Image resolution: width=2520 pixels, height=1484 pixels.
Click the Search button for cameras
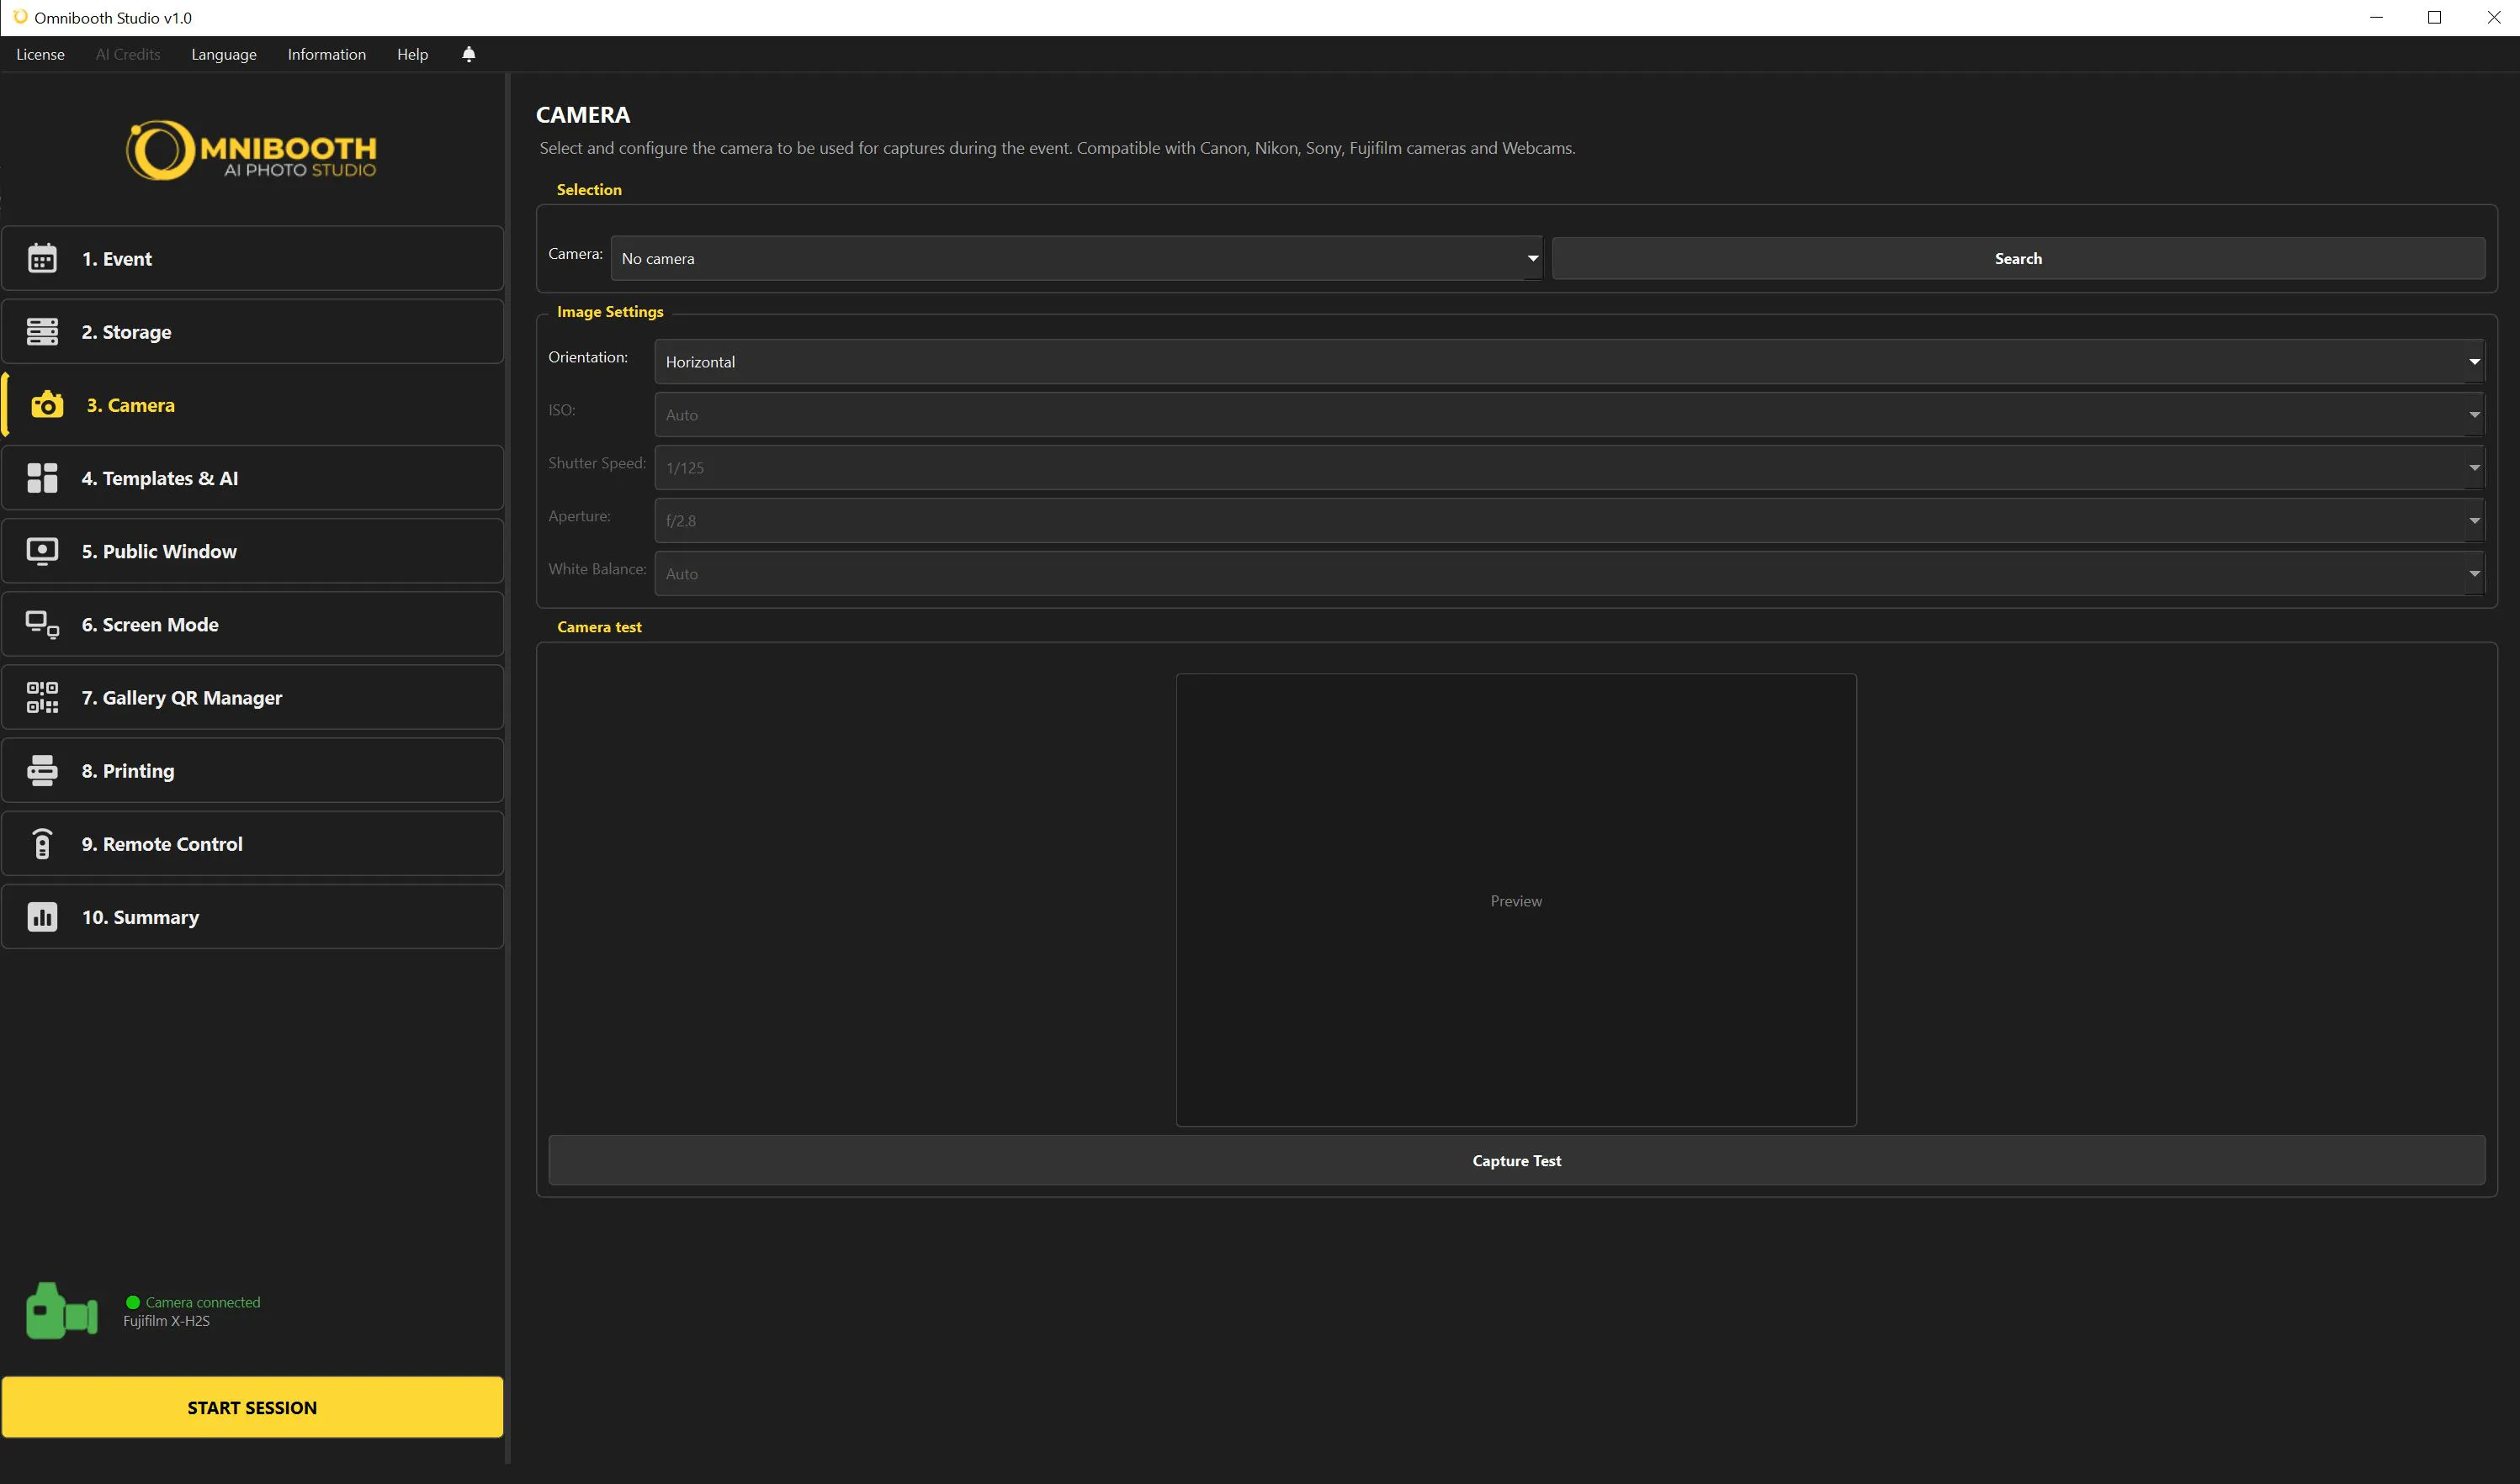pyautogui.click(x=2018, y=258)
